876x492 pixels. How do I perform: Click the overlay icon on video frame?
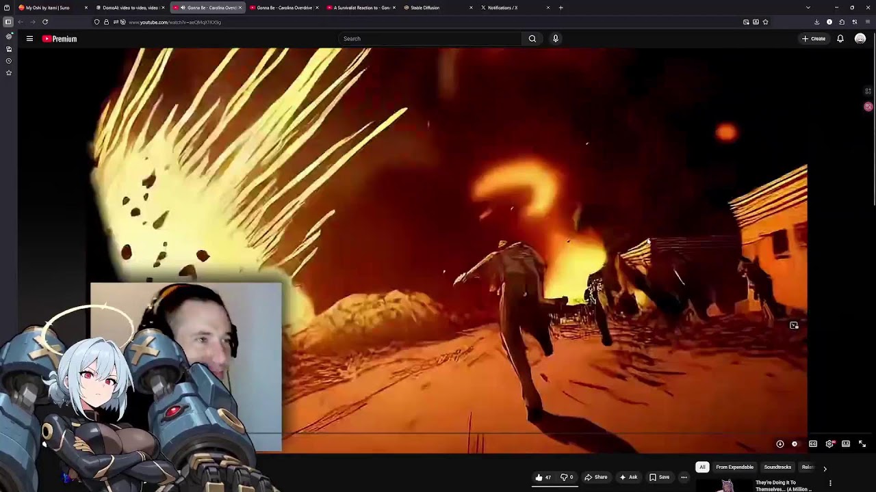(x=794, y=325)
